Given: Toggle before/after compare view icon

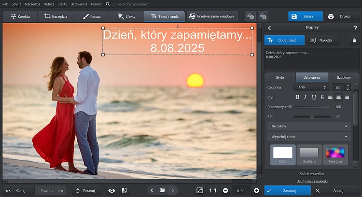Looking at the screenshot, I should click(x=124, y=191).
